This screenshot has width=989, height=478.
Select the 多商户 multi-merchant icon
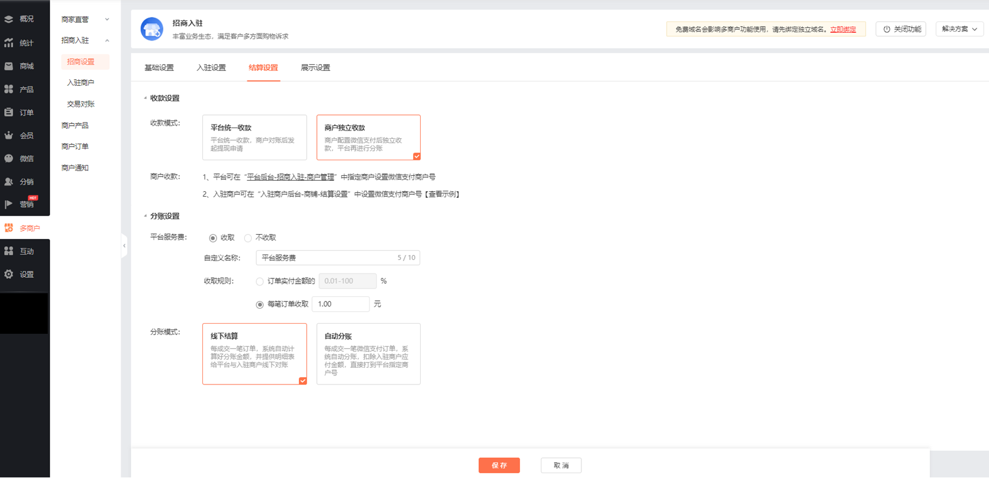(9, 228)
